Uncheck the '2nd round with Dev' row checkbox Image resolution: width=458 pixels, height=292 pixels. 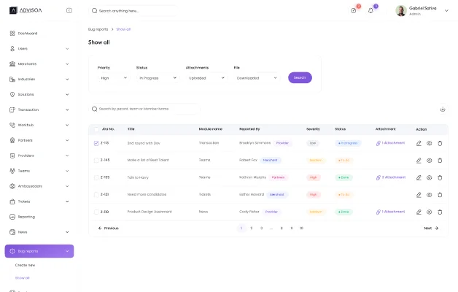click(x=96, y=143)
